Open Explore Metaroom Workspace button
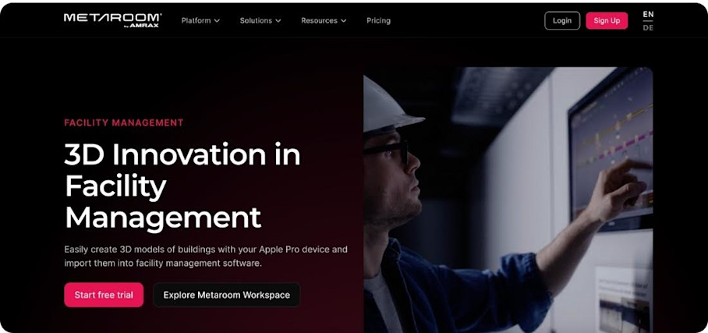The height and width of the screenshot is (333, 708). 227,295
